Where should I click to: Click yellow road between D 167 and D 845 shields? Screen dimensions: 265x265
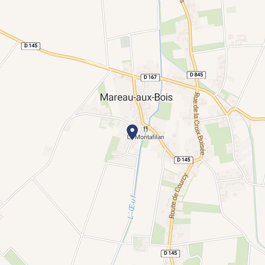click(173, 82)
